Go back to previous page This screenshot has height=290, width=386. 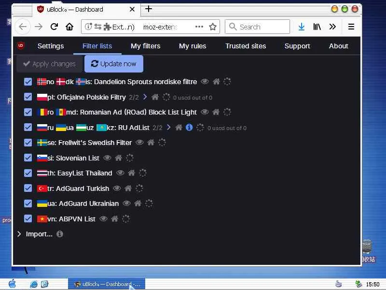(23, 27)
